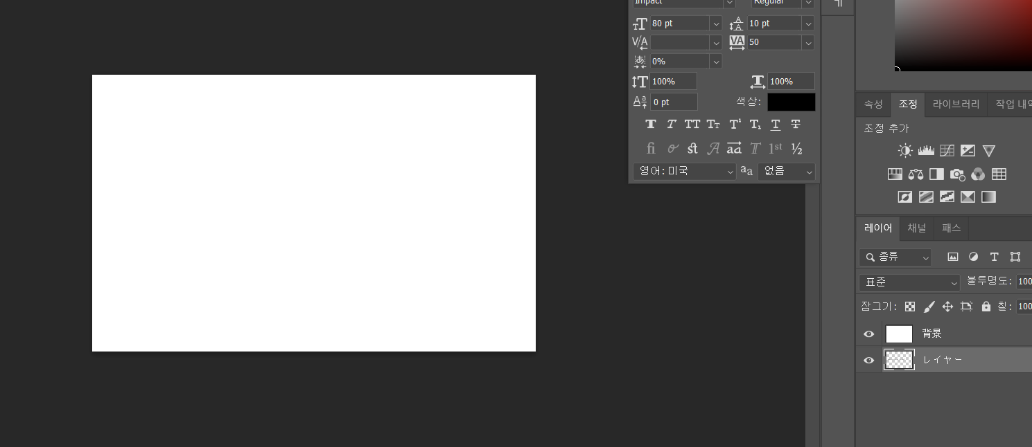
Task: Select the 背景 layer thumbnail
Action: point(899,334)
